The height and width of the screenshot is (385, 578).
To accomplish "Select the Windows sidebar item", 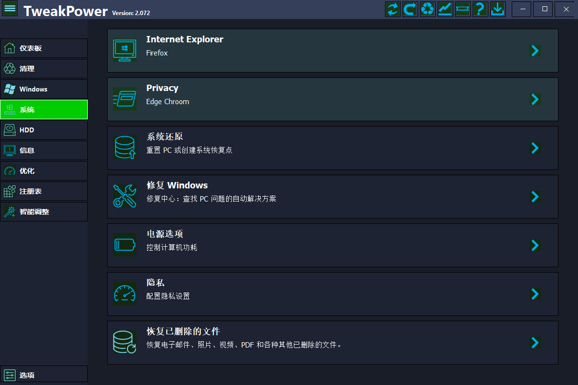I will [x=44, y=89].
